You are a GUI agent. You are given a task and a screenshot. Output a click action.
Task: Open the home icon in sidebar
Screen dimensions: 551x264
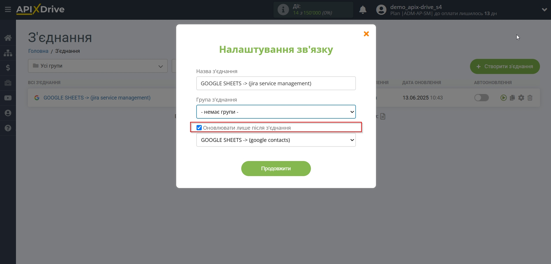(8, 38)
